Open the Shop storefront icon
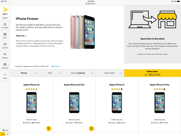181x136 pixels. [5, 34]
